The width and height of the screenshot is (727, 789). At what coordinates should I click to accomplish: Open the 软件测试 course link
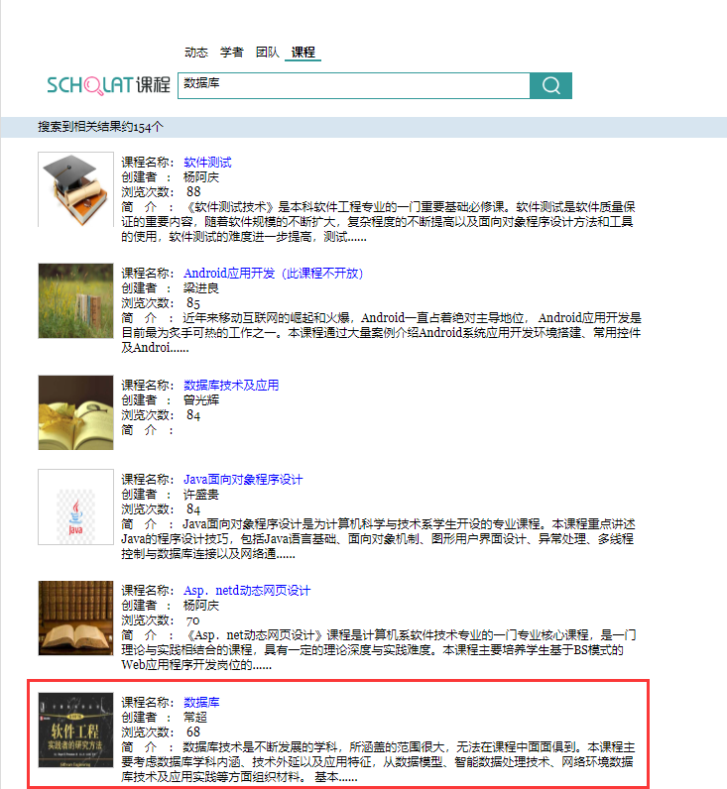[207, 163]
